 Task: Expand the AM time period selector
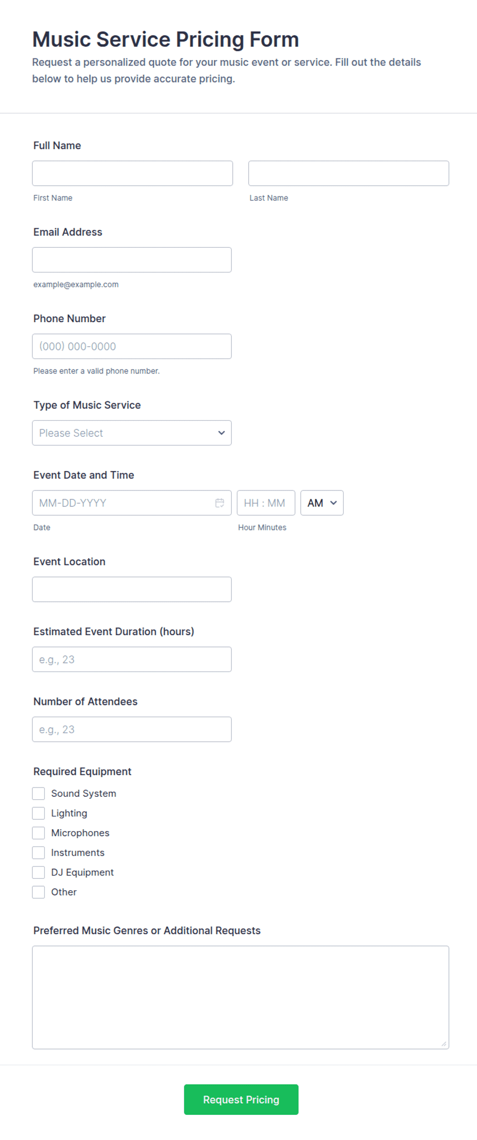point(322,503)
